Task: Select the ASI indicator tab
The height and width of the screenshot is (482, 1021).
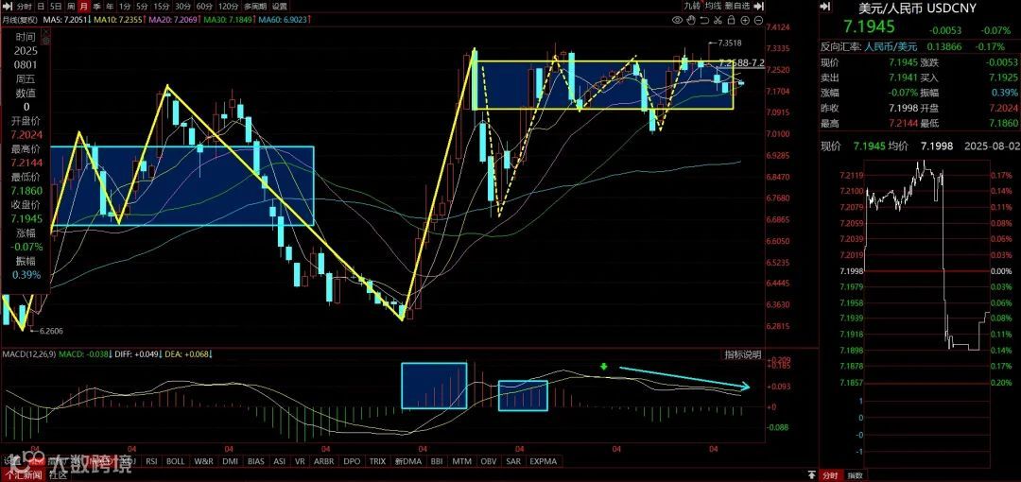Action: point(279,461)
